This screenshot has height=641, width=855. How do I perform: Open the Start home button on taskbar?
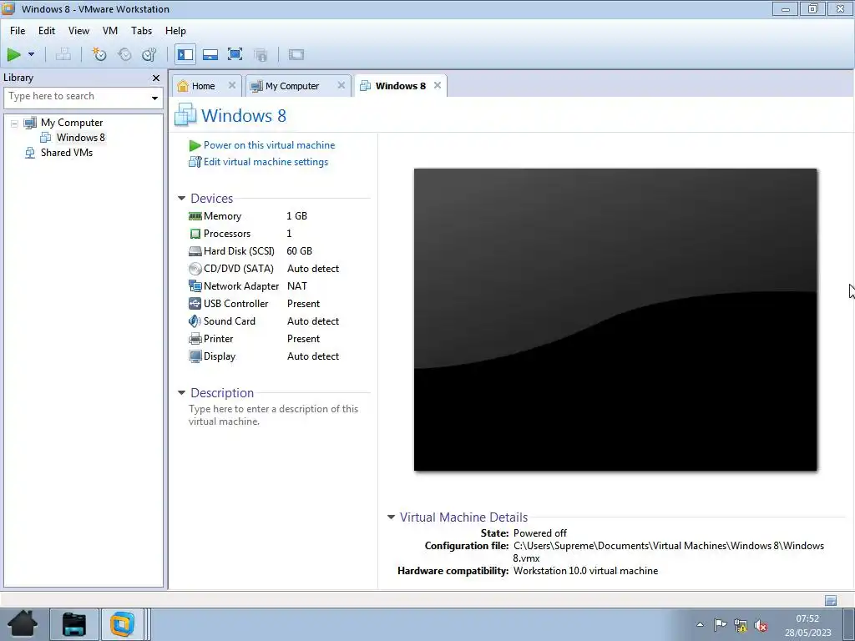tap(23, 624)
